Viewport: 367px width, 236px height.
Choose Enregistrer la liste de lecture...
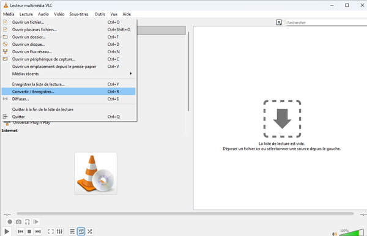(x=69, y=84)
